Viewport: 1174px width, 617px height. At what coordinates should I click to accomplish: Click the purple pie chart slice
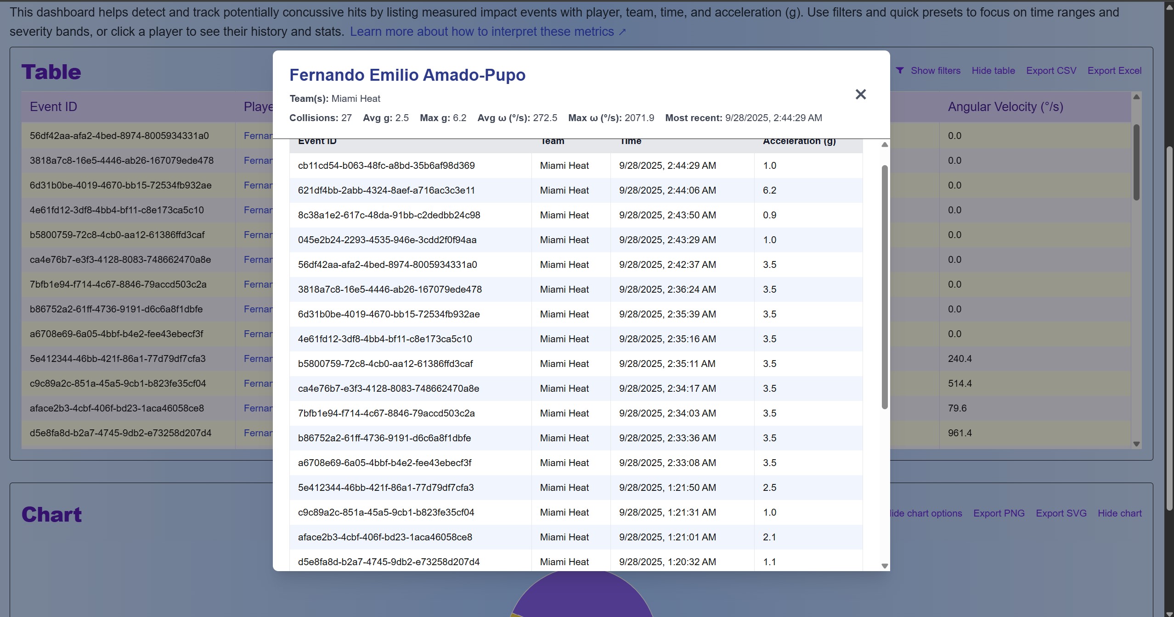click(582, 596)
